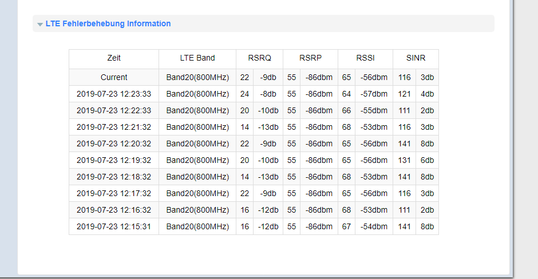Click the RSSI column header

365,59
